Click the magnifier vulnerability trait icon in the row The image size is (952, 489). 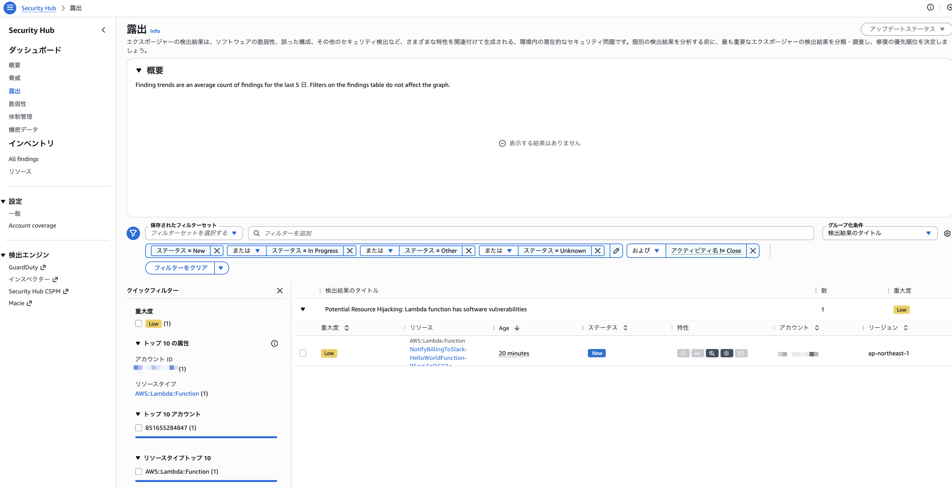712,353
